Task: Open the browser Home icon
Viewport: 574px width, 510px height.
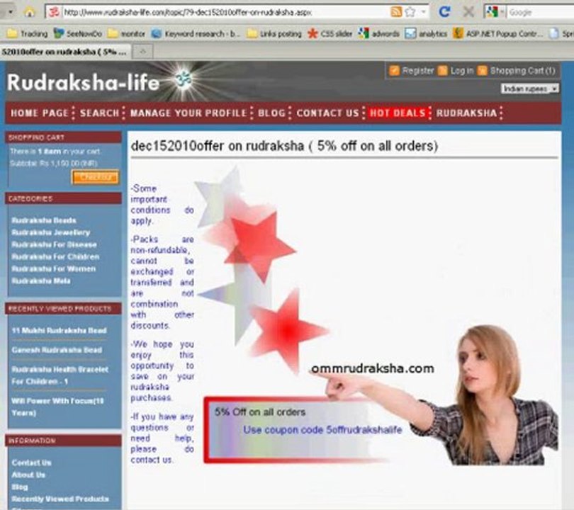Action: pos(29,12)
